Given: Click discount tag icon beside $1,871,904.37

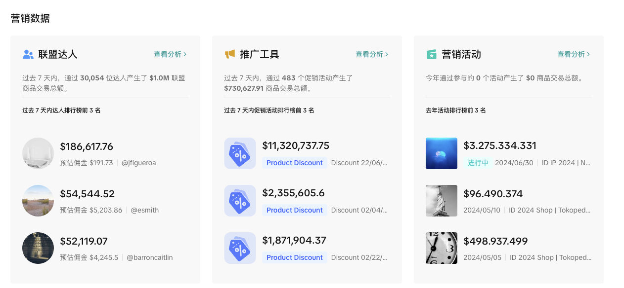Looking at the screenshot, I should (240, 248).
